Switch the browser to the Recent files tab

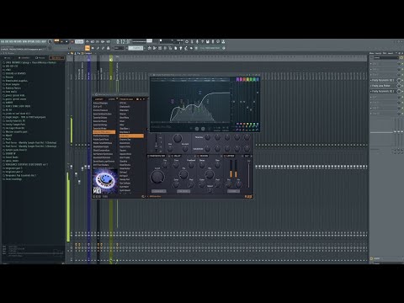click(40, 58)
